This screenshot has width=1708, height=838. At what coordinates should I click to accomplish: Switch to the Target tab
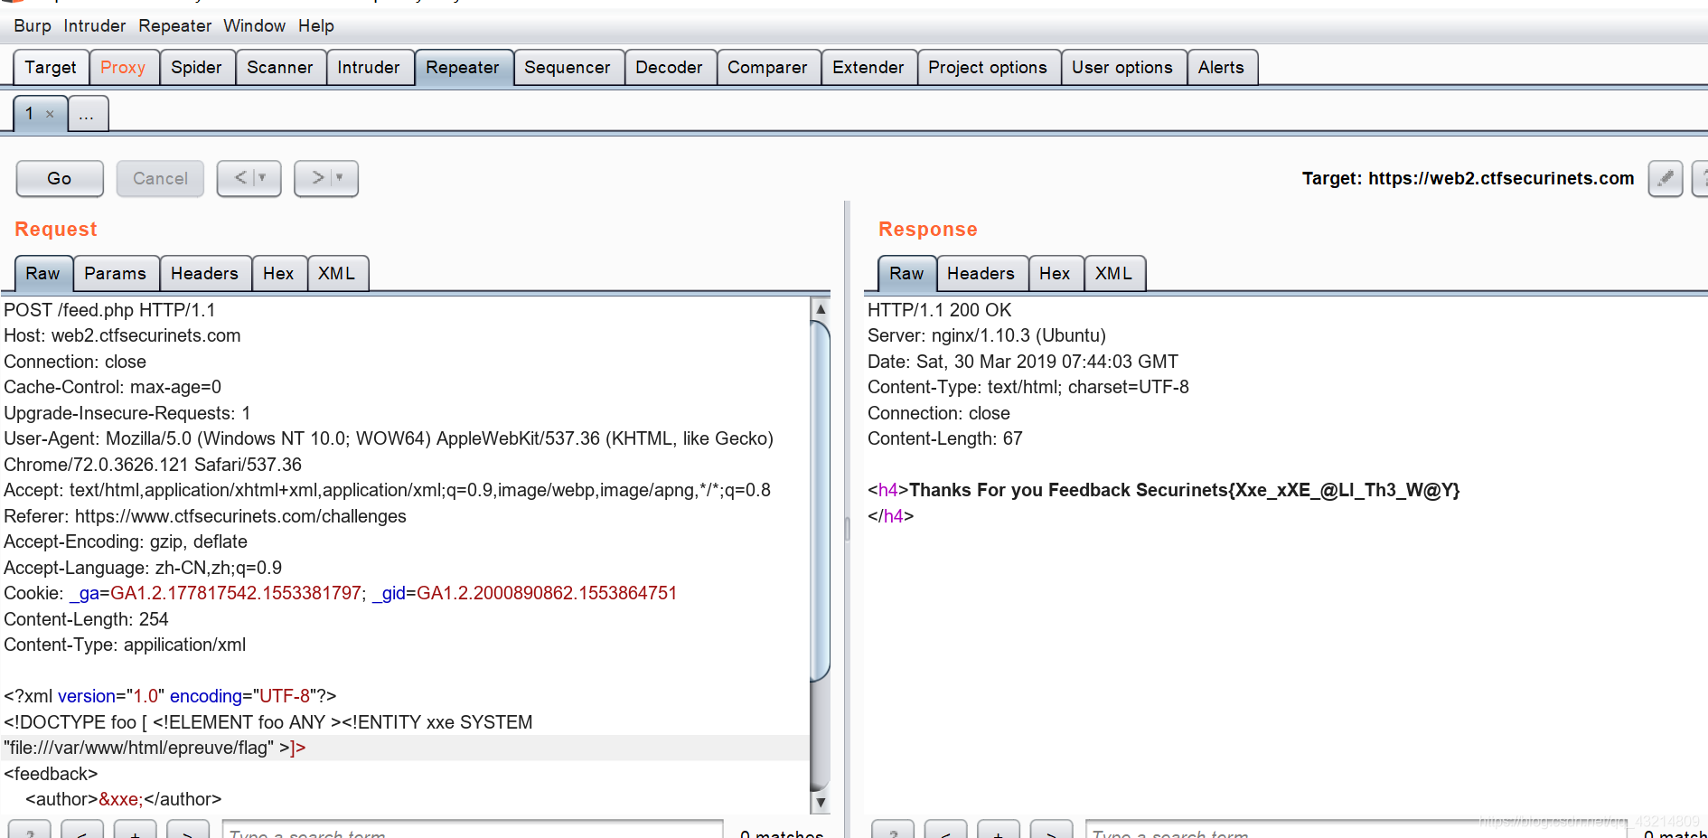(x=51, y=68)
